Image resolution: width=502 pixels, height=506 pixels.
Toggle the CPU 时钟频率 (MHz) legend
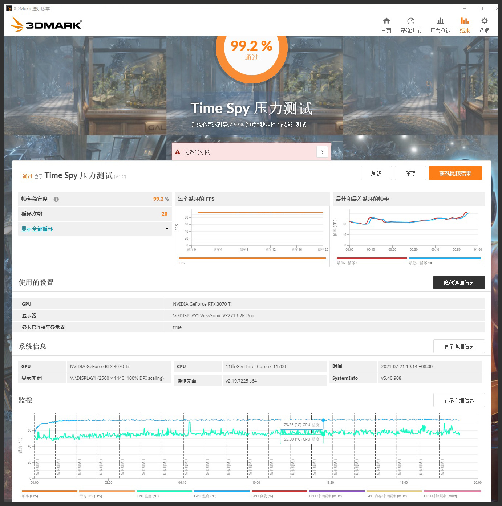336,494
